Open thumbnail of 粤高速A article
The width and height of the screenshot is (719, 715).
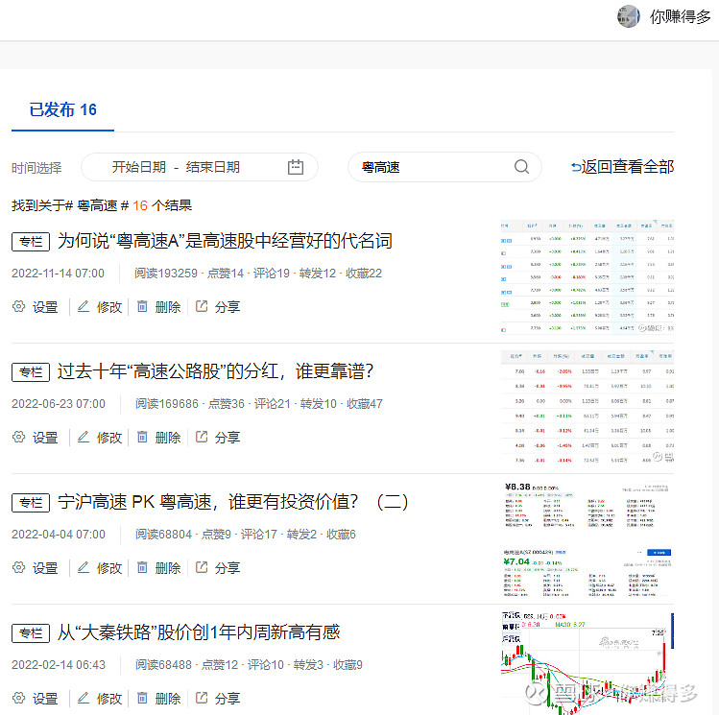587,276
